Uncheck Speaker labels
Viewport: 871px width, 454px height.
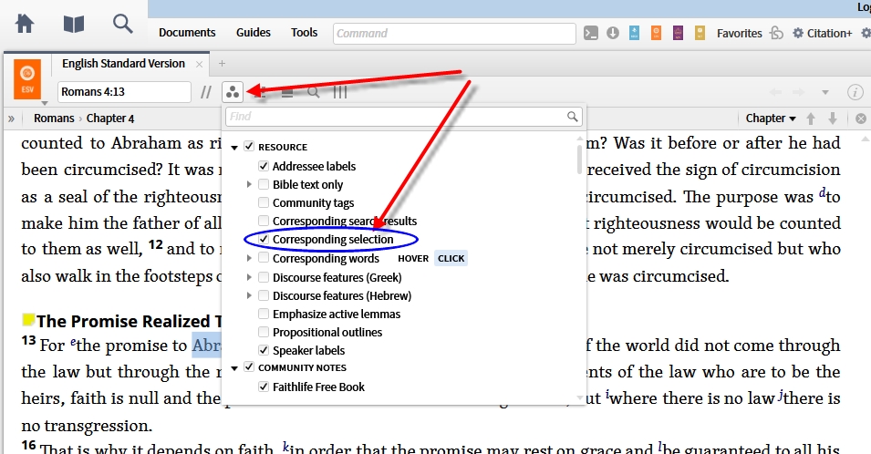tap(264, 350)
